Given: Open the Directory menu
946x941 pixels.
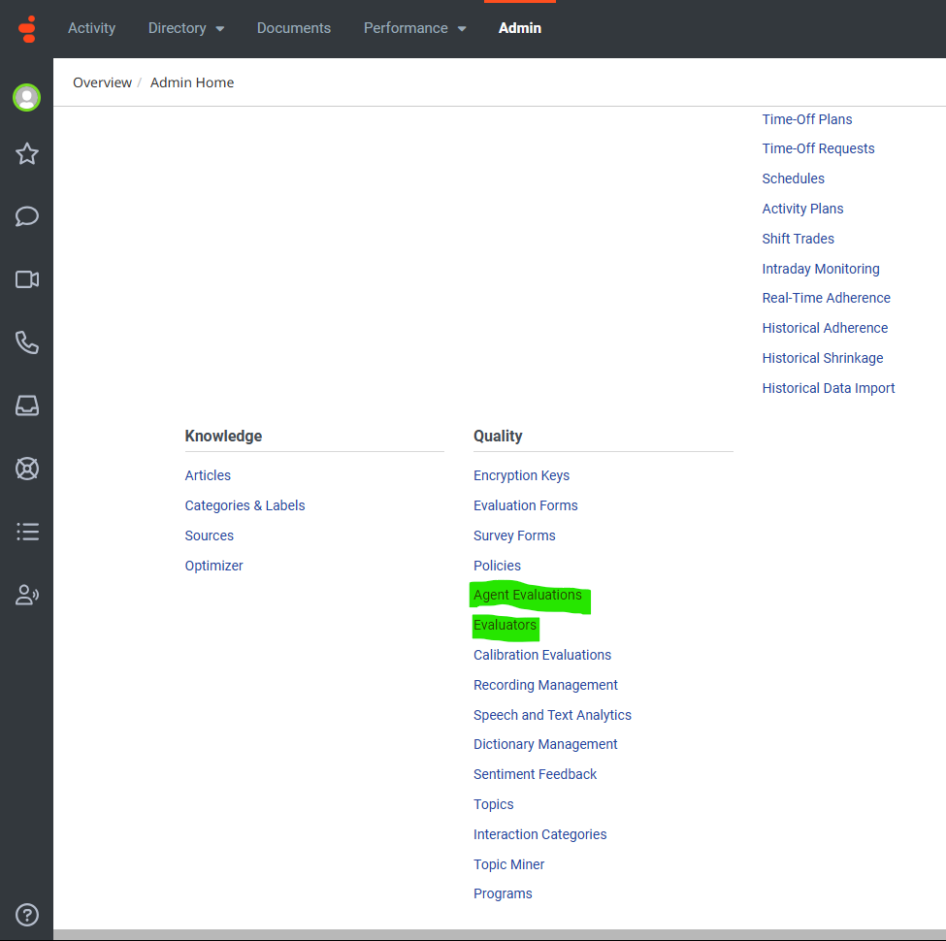Looking at the screenshot, I should (x=178, y=28).
